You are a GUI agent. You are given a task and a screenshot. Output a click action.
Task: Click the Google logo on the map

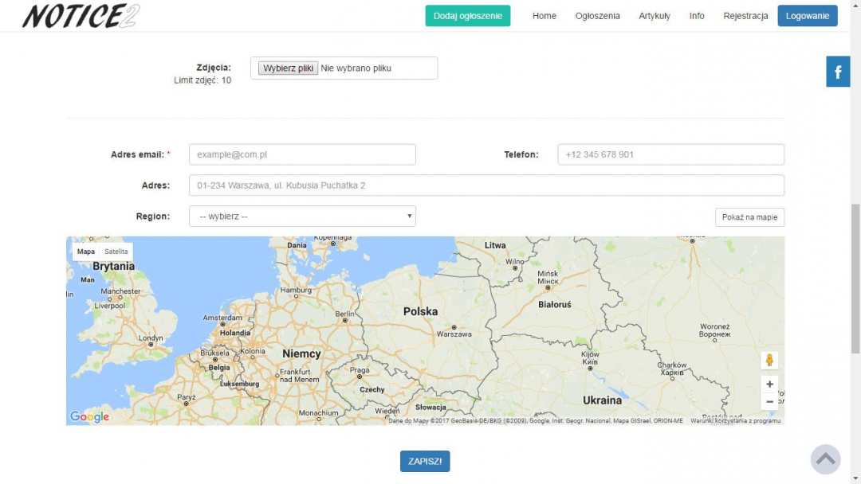click(x=89, y=416)
